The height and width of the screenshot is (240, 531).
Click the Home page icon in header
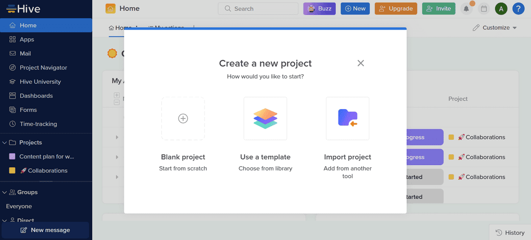point(110,9)
